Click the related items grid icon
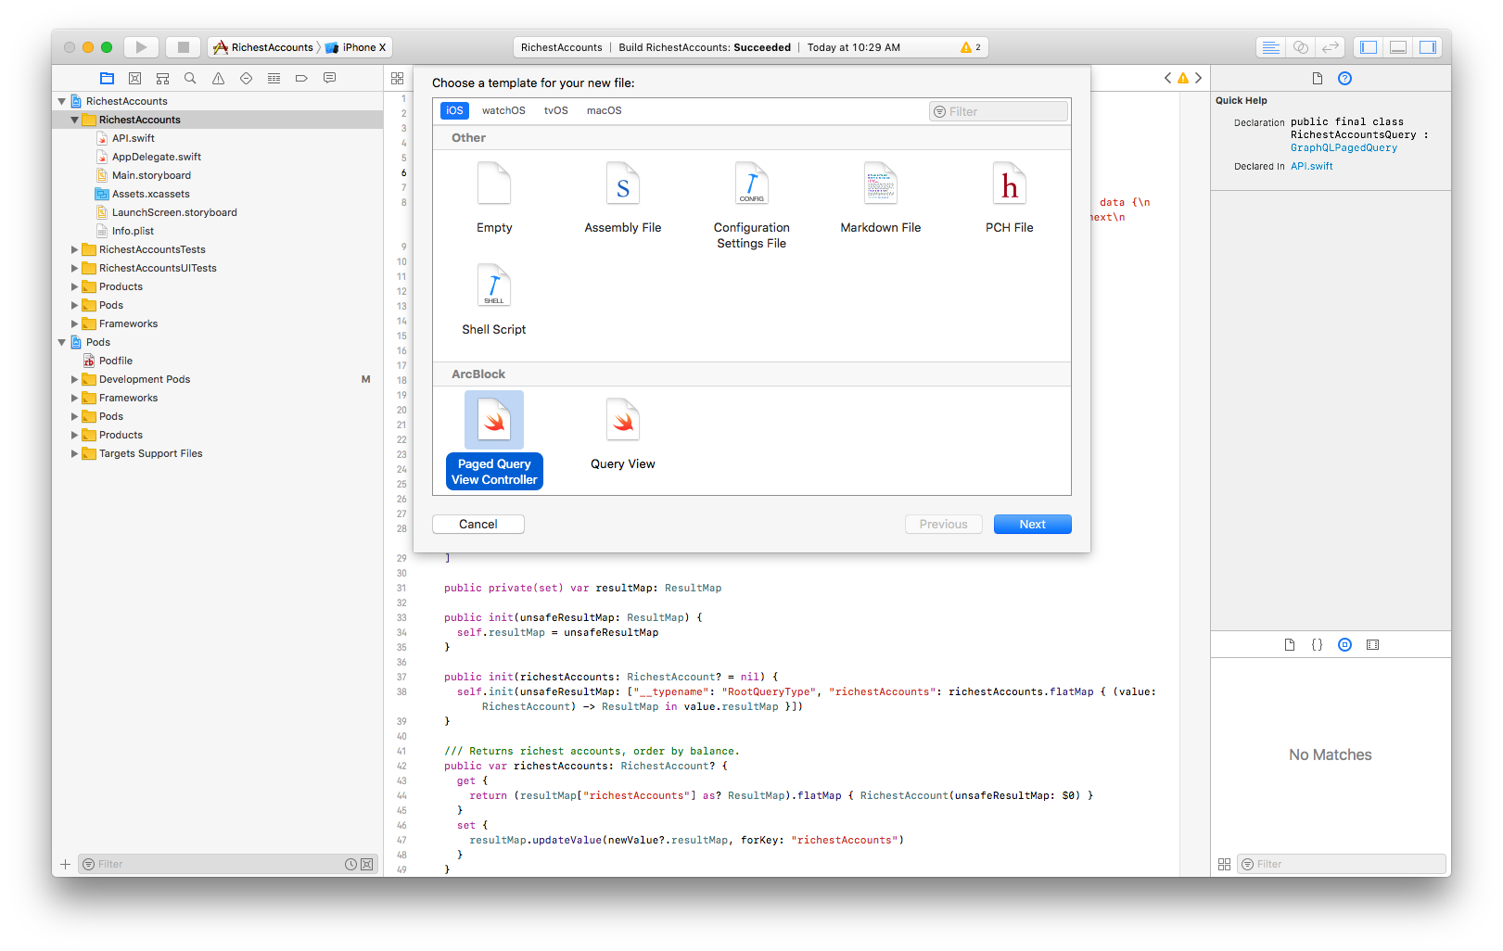This screenshot has width=1503, height=951. click(x=398, y=79)
